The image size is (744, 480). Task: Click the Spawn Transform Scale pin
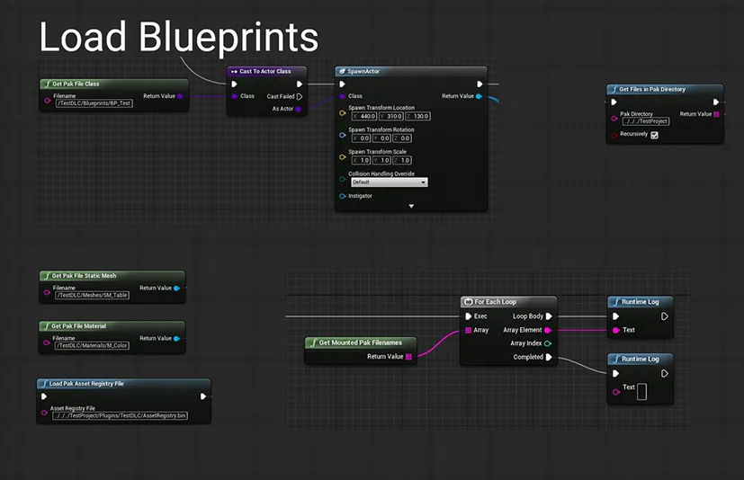[x=343, y=157]
